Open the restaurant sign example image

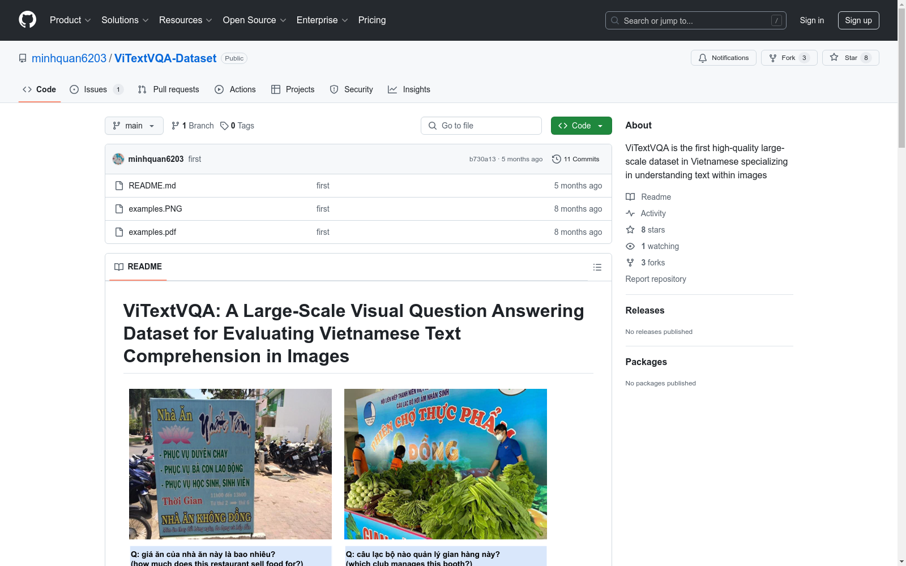(x=230, y=464)
